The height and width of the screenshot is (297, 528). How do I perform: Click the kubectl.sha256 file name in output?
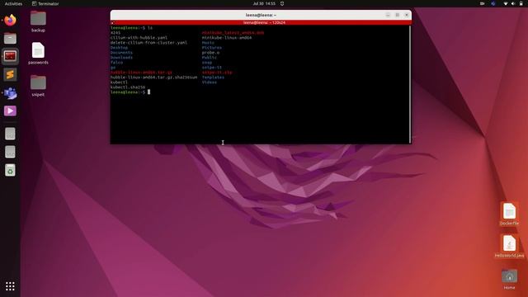[x=128, y=87]
